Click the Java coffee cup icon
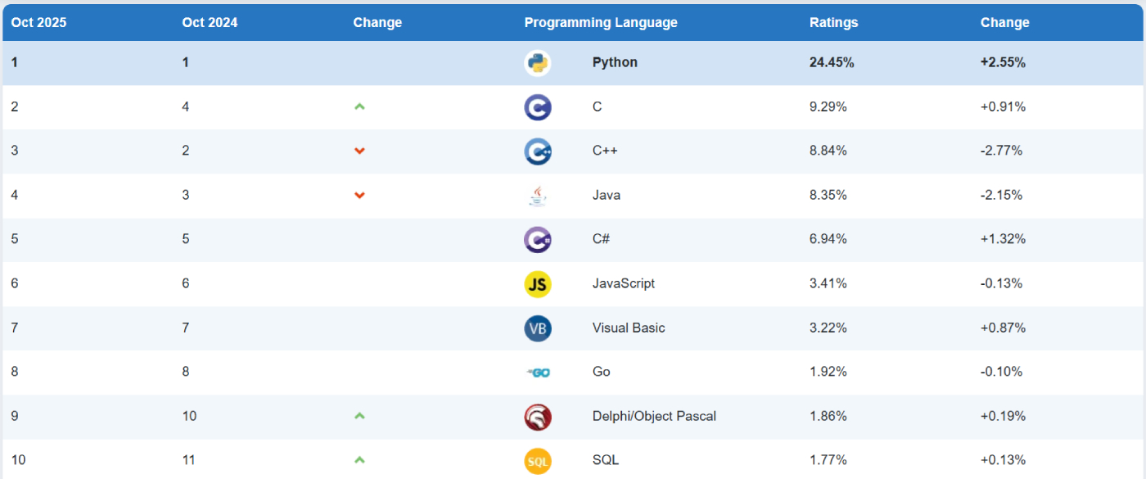1146x479 pixels. (538, 196)
